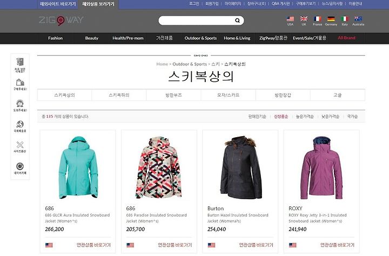Click 스키 in the breadcrumb

(216, 64)
